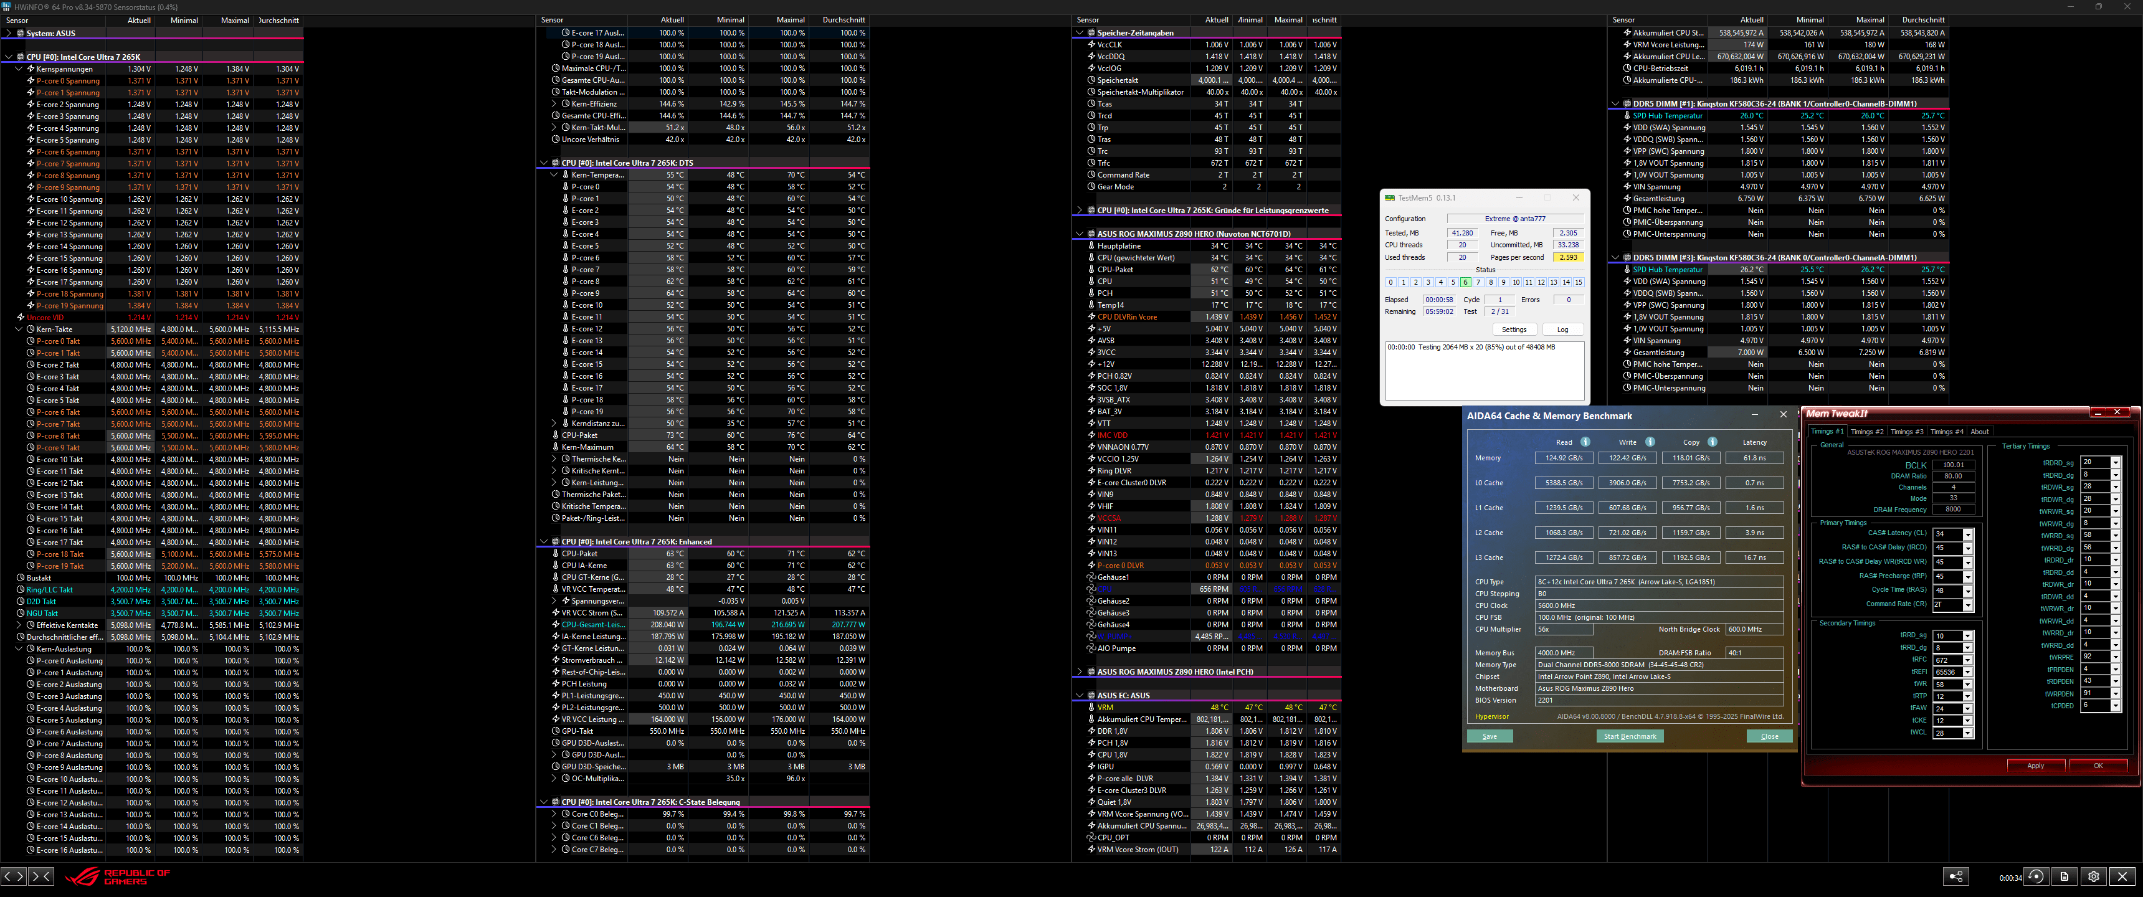Click the Start Benchmark button
Viewport: 2143px width, 897px height.
click(x=1629, y=736)
